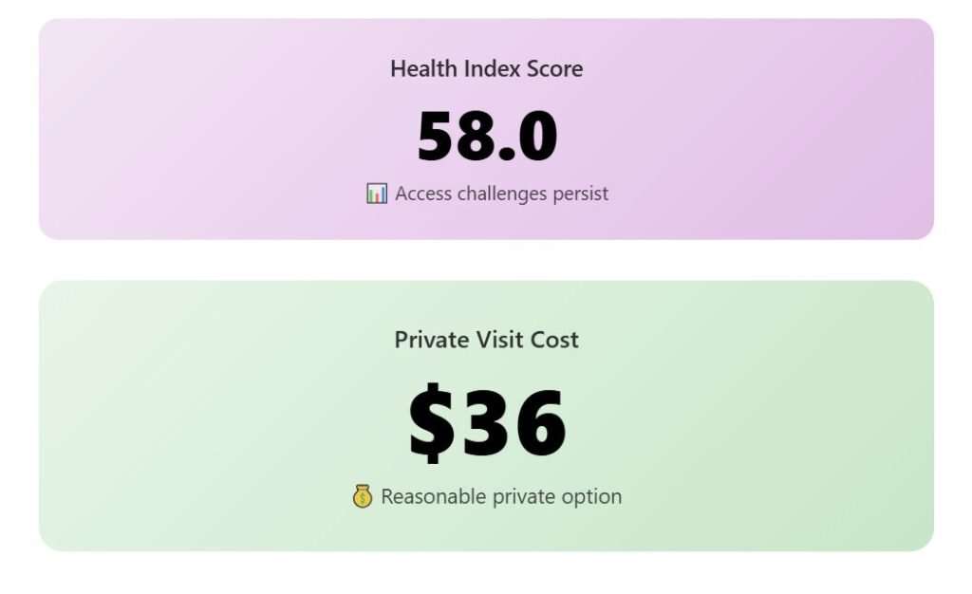
Task: Click the word Cost in the heading
Action: click(x=556, y=340)
